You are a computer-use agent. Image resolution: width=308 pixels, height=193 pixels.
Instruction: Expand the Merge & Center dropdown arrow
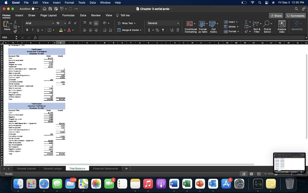coord(141,30)
